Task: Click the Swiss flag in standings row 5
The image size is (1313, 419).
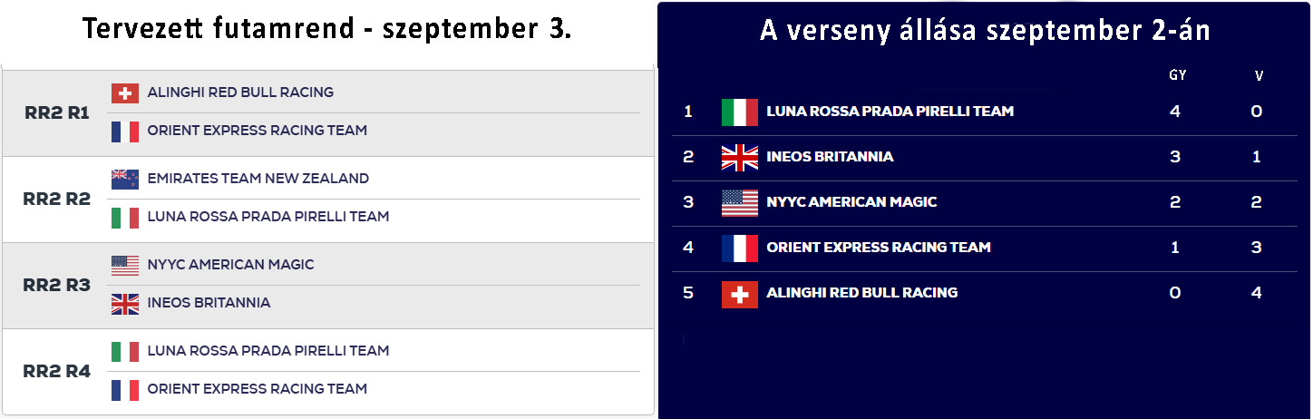Action: click(740, 294)
